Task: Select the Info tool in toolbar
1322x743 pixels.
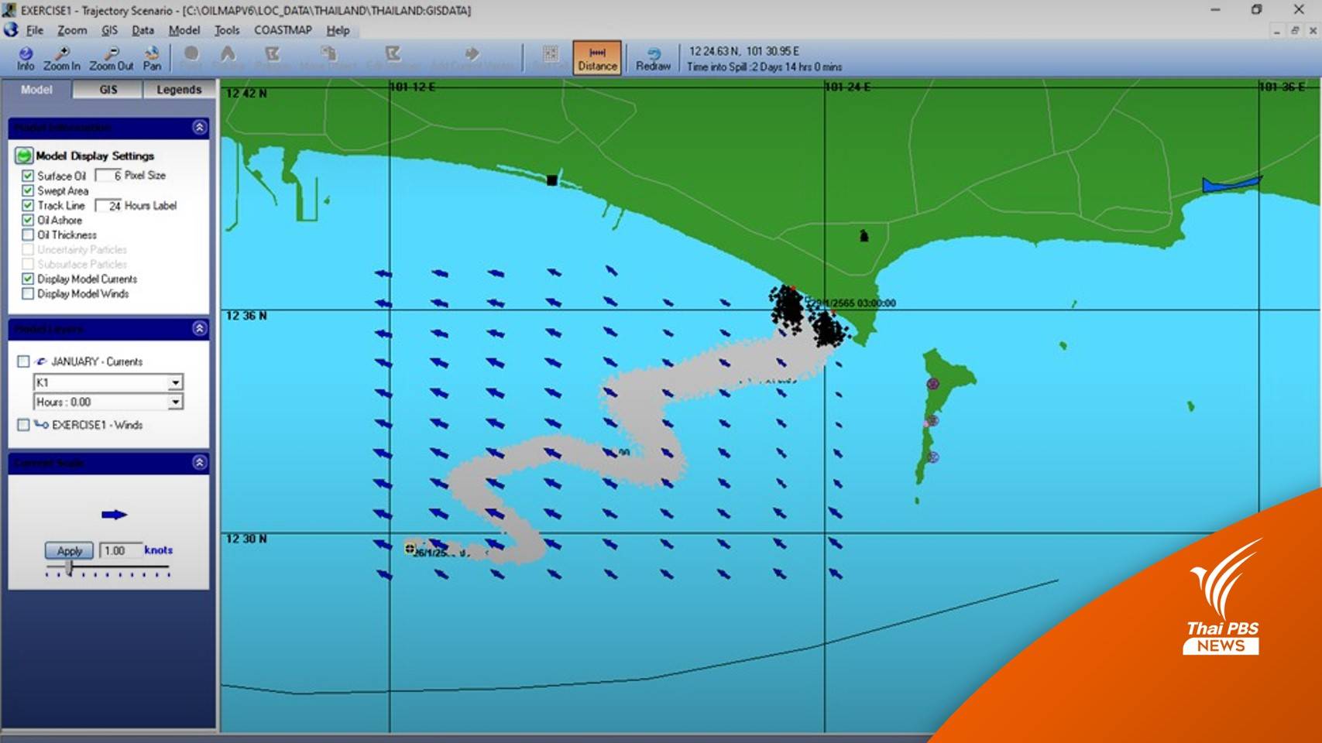Action: click(26, 58)
